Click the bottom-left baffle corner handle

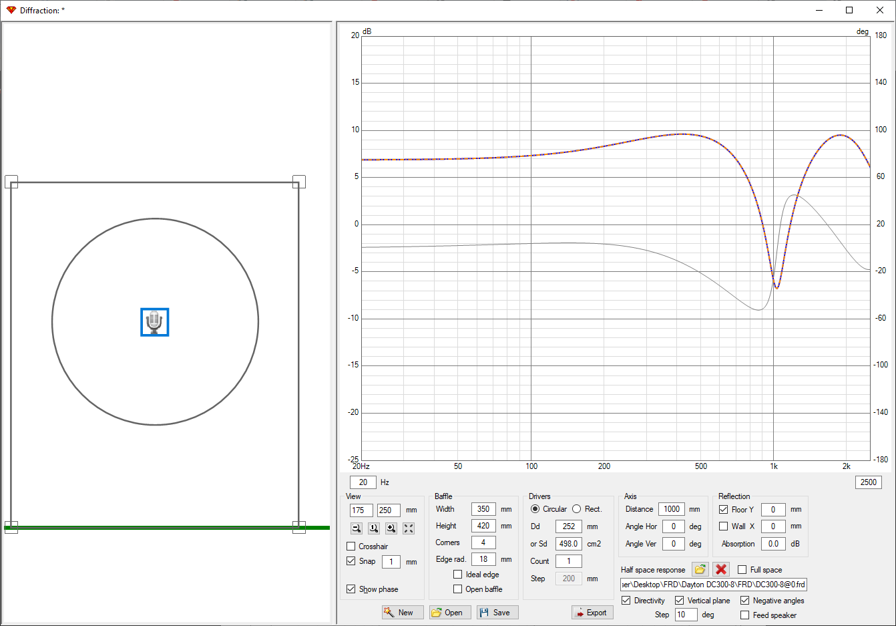tap(11, 527)
